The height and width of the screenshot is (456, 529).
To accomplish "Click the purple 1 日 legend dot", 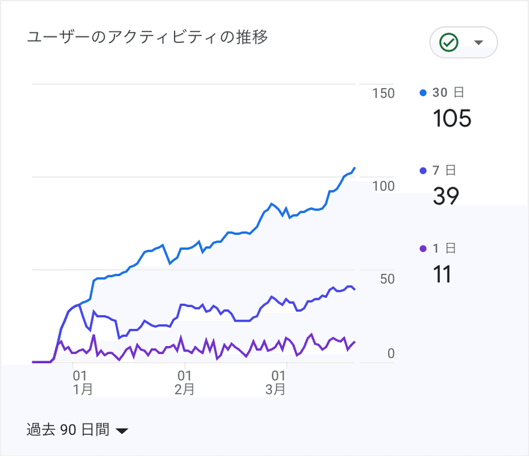I will [x=423, y=249].
